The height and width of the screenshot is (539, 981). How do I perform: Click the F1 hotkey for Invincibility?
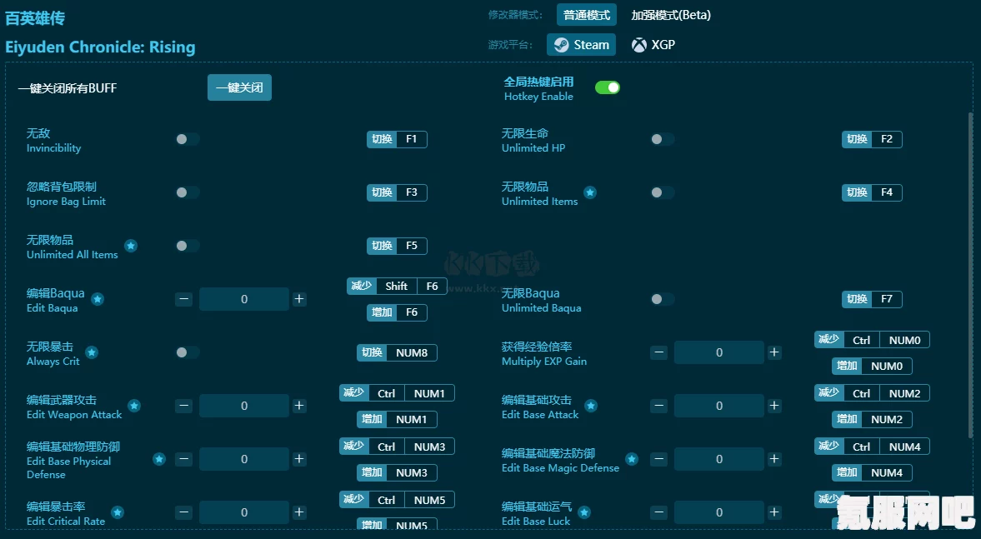pyautogui.click(x=397, y=139)
